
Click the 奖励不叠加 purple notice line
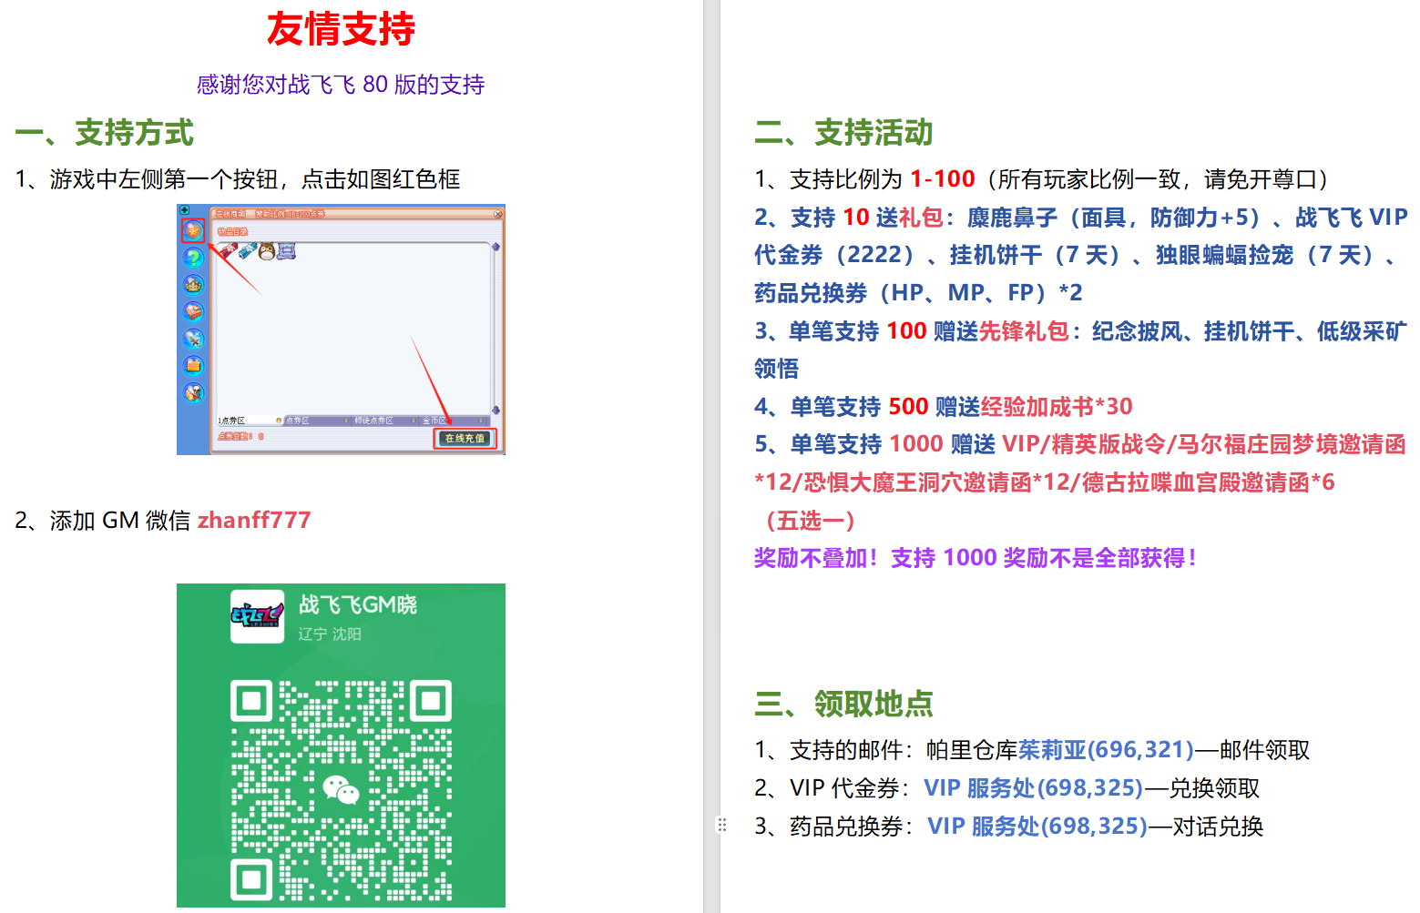(976, 558)
